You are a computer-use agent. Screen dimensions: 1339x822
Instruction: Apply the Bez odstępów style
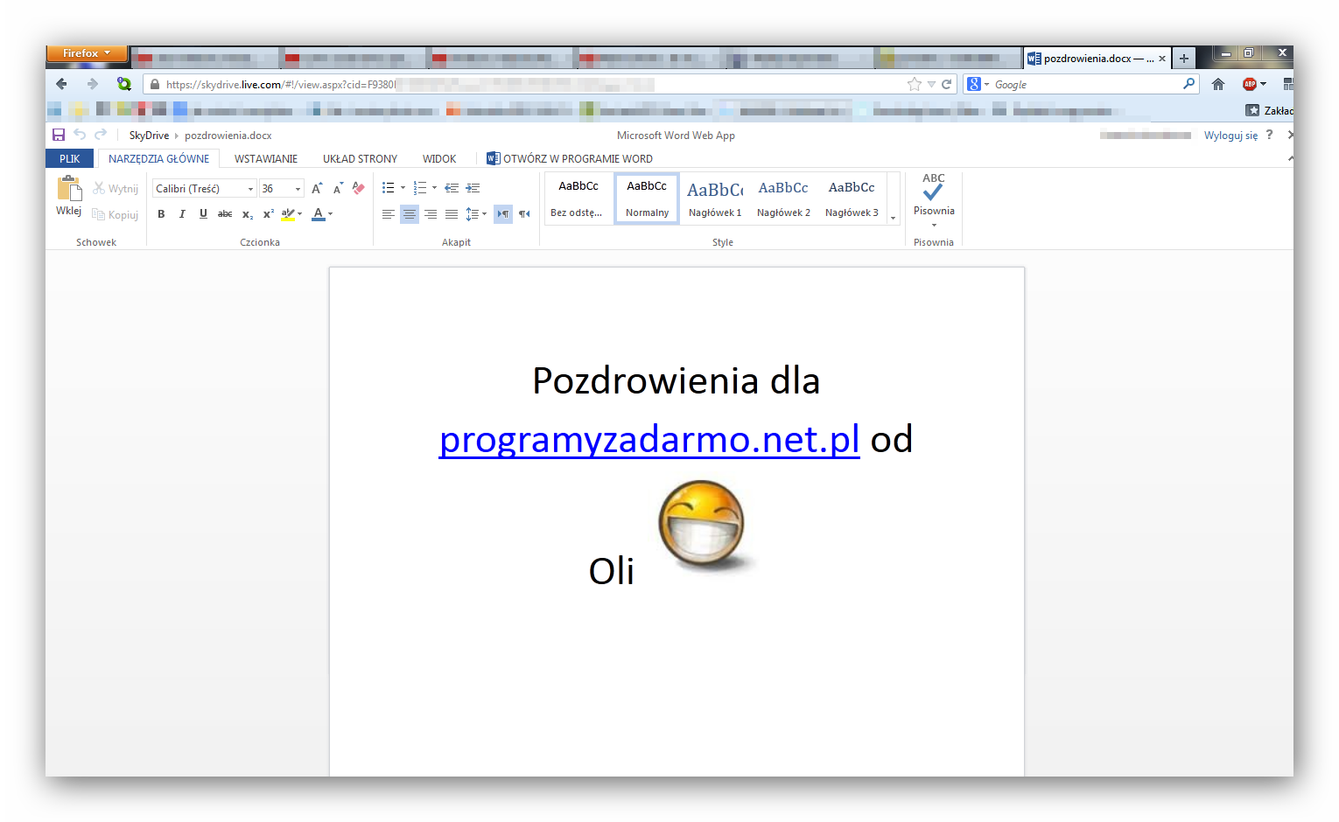click(x=578, y=199)
